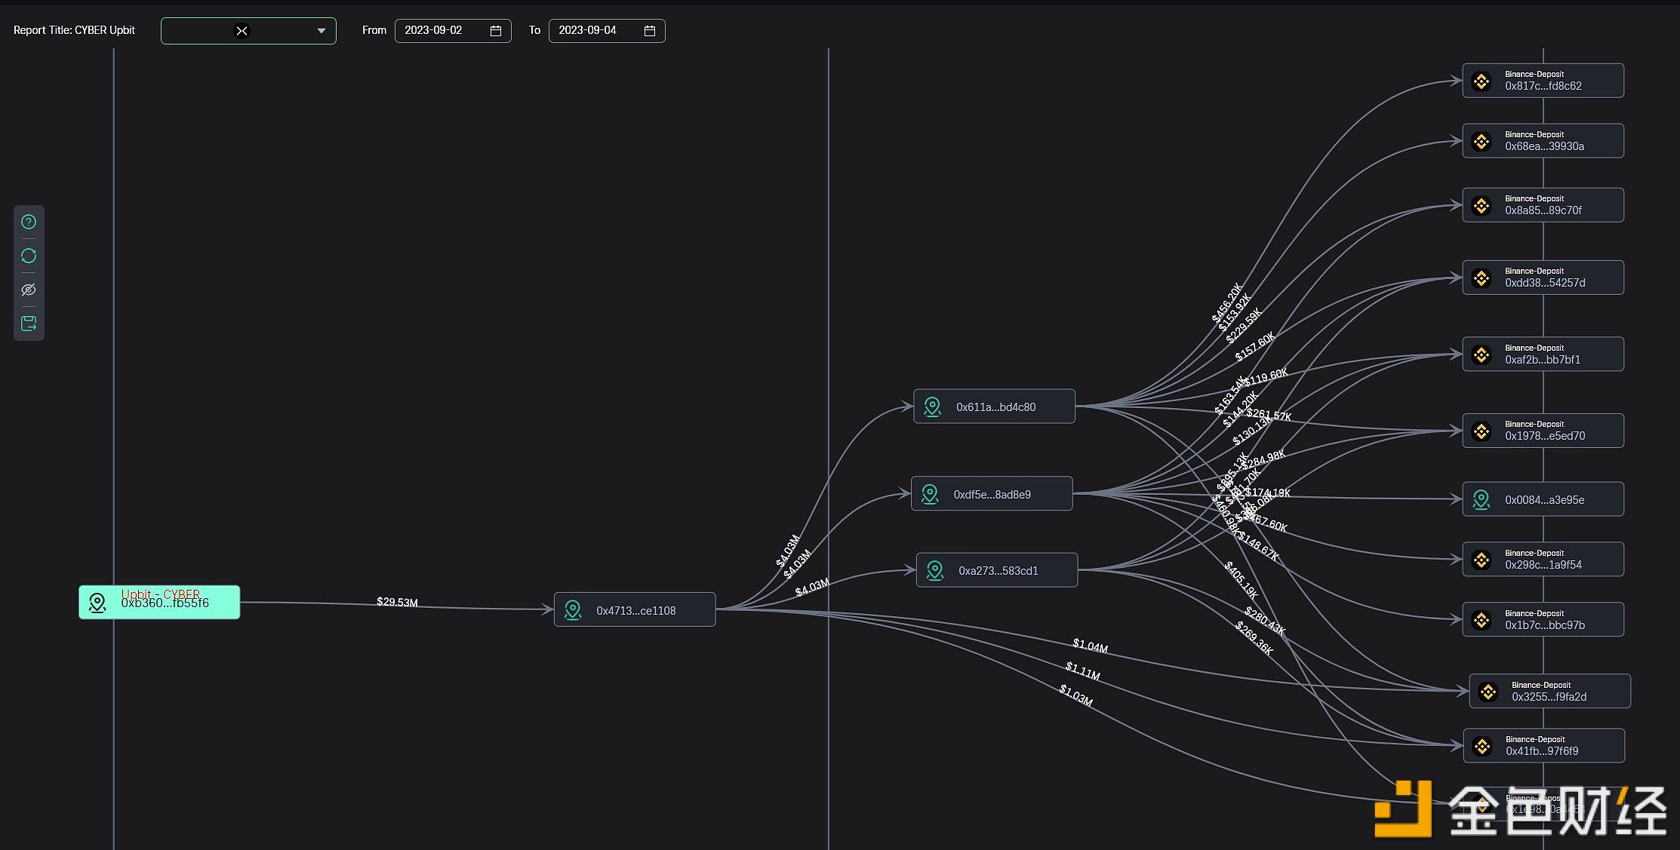This screenshot has width=1680, height=850.
Task: Select node 0x611a...bd4c80
Action: pos(994,407)
